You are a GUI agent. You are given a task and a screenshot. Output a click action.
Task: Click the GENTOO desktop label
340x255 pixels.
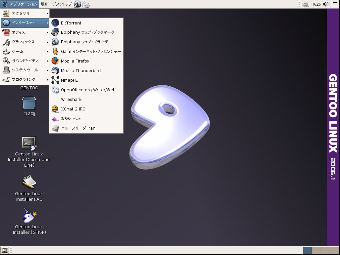coord(29,88)
